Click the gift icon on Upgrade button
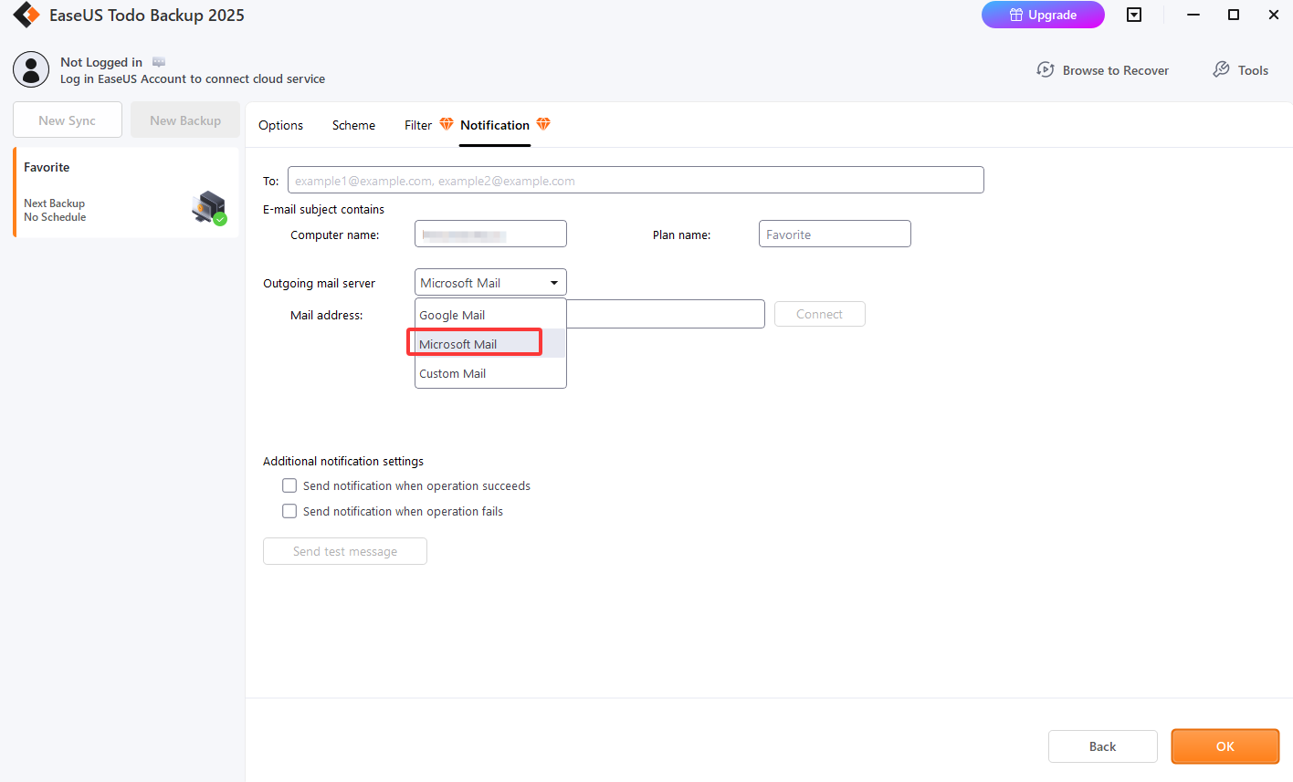1293x782 pixels. pos(1016,15)
